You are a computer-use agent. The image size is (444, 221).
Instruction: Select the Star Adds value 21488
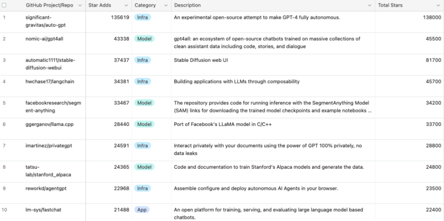pos(122,210)
